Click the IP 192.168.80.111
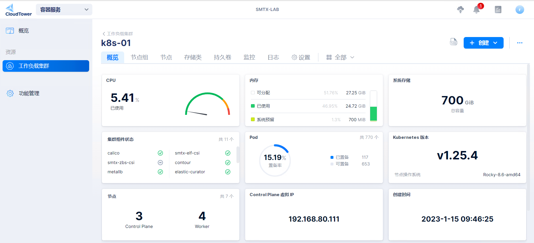534x243 pixels. pos(314,219)
